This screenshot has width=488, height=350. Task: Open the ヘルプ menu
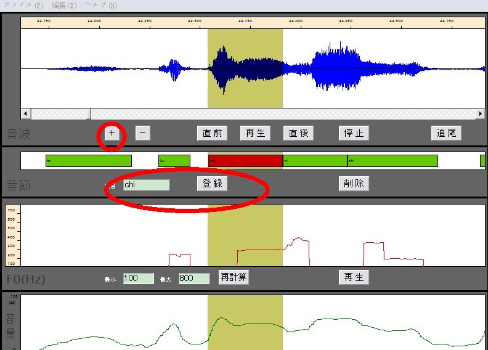[x=101, y=5]
